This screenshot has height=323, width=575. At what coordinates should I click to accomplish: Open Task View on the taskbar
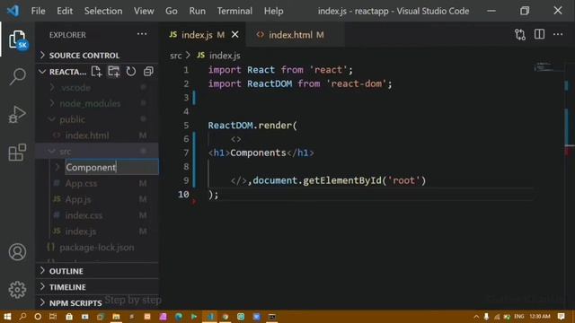coord(53,317)
